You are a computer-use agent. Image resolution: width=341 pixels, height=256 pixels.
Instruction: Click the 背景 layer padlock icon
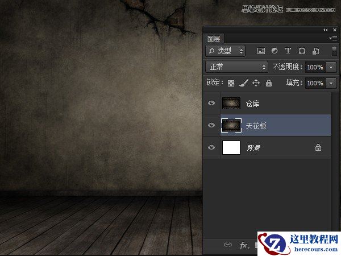tap(318, 147)
